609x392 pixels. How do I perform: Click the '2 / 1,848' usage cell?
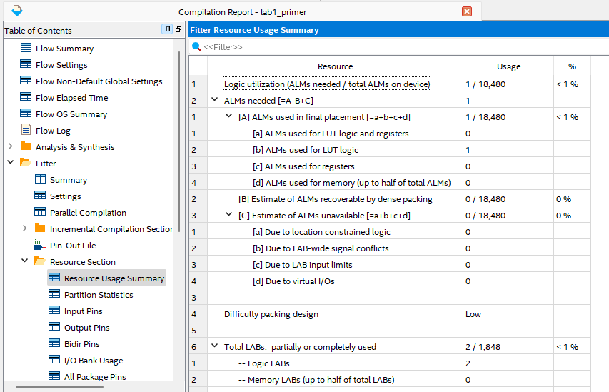[x=508, y=347]
